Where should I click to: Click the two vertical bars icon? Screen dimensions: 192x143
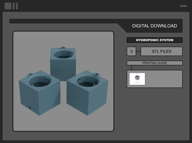click(15, 6)
